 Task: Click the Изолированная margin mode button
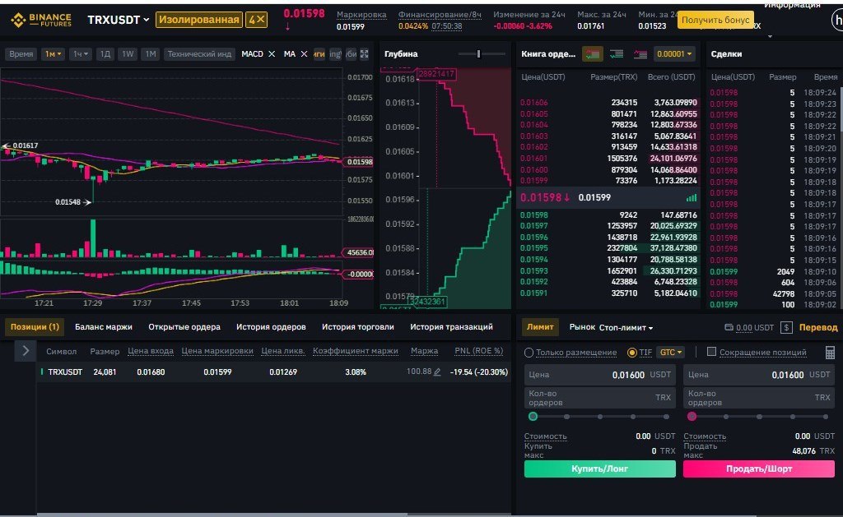(199, 20)
